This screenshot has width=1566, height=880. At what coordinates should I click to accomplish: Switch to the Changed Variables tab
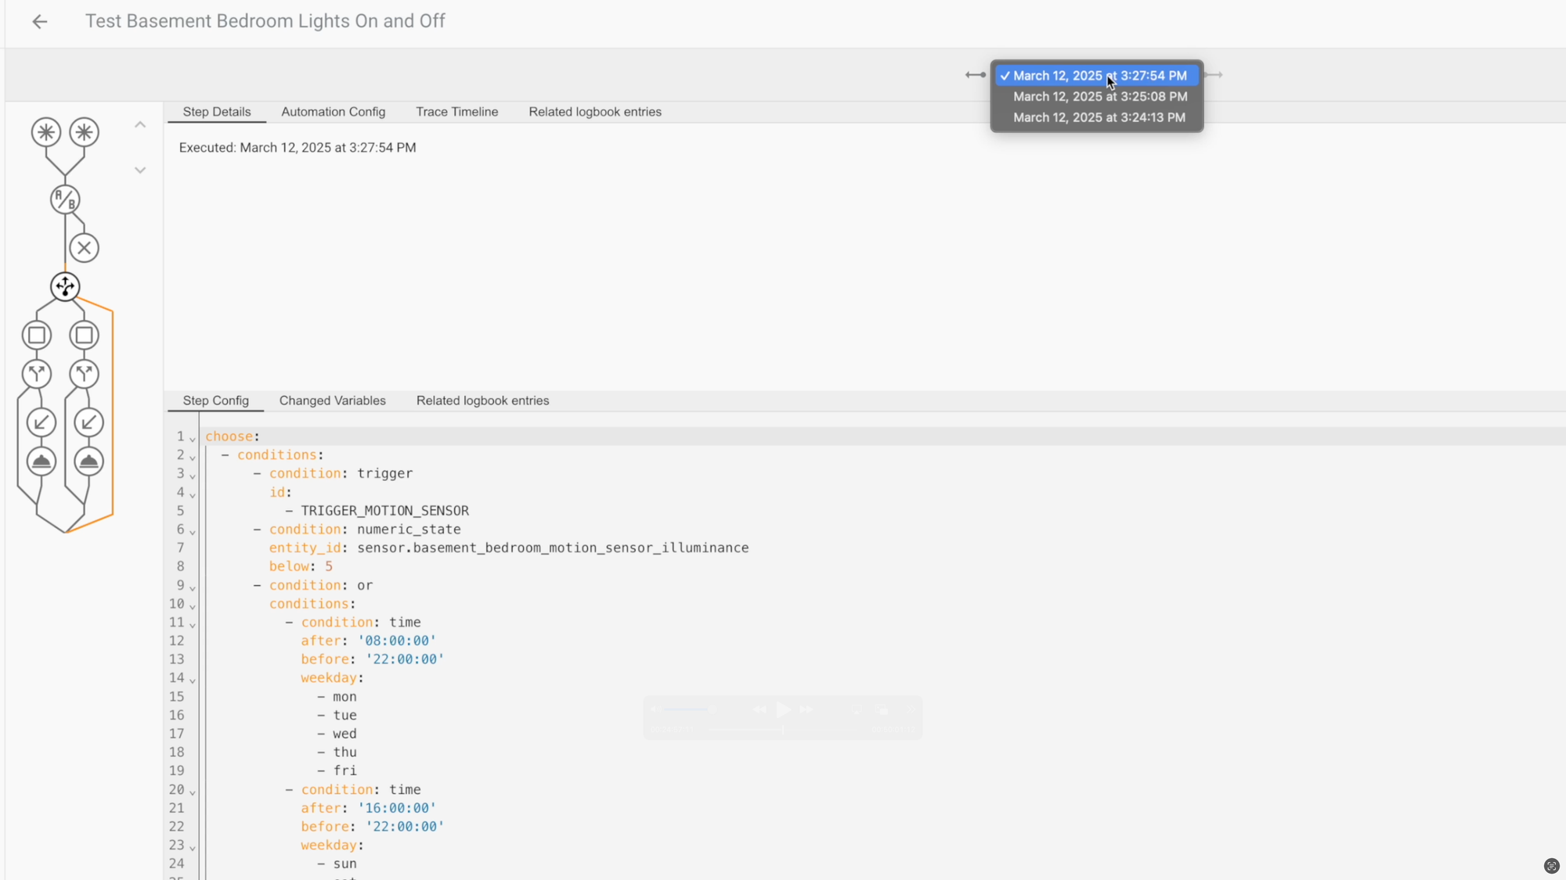pos(333,400)
